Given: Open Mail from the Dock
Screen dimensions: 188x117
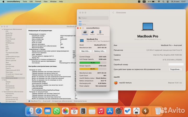Looking at the screenshot, I should 48,111.
